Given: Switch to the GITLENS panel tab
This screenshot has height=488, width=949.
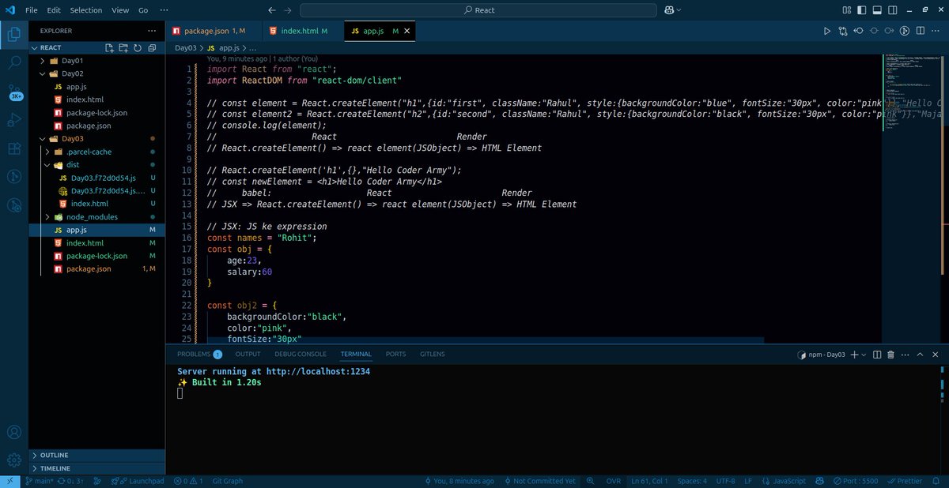Looking at the screenshot, I should 433,355.
